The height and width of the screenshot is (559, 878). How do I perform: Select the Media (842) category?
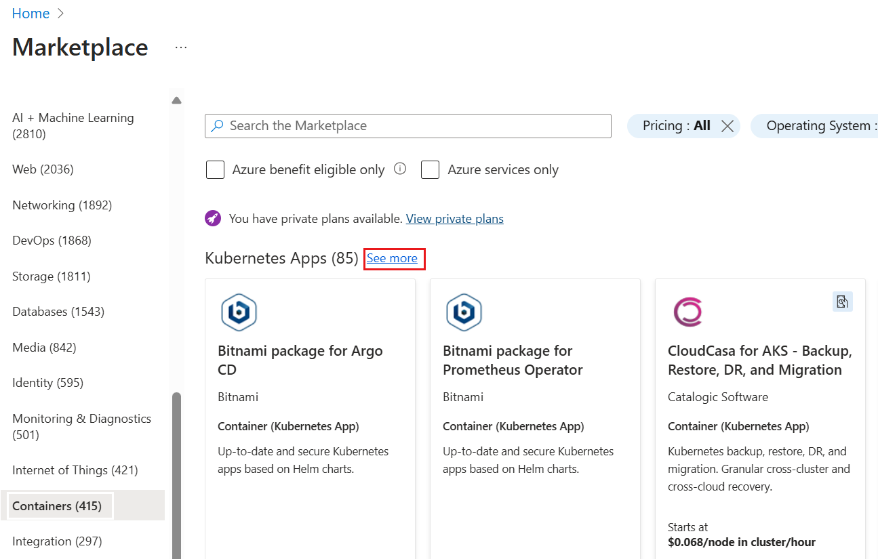[44, 347]
